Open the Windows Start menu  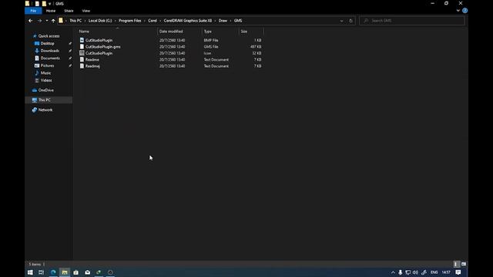coord(30,272)
